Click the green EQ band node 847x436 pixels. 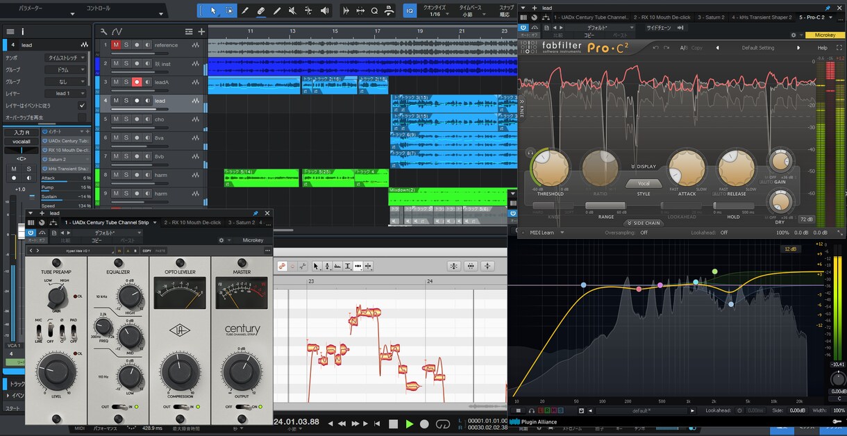[714, 271]
